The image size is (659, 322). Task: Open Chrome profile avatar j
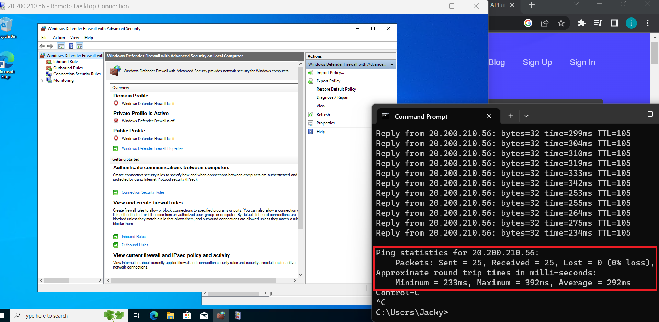631,23
